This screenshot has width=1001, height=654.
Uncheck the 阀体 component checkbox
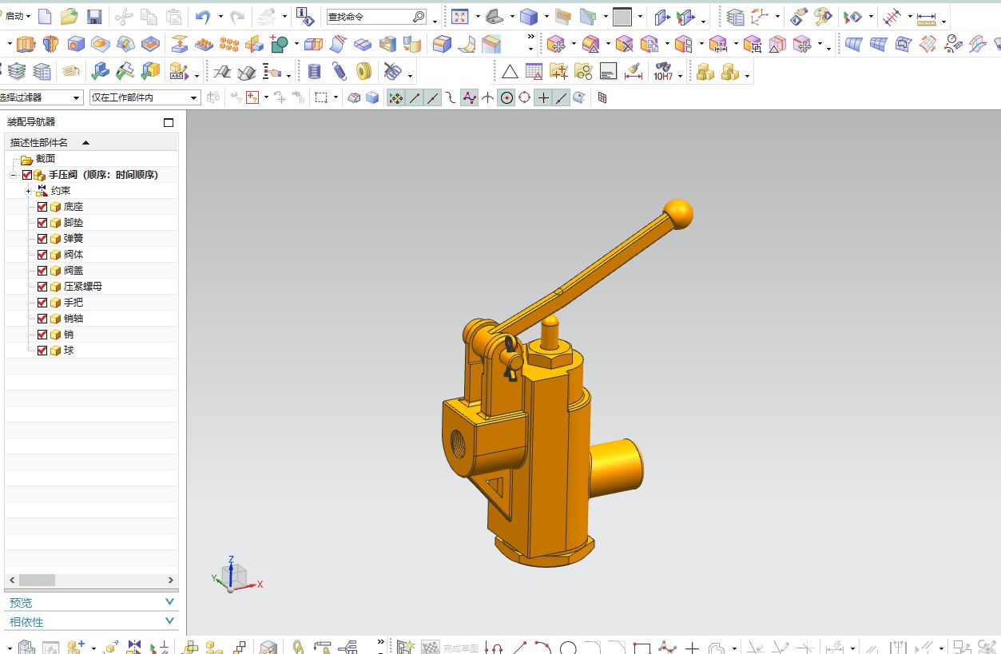[x=42, y=255]
